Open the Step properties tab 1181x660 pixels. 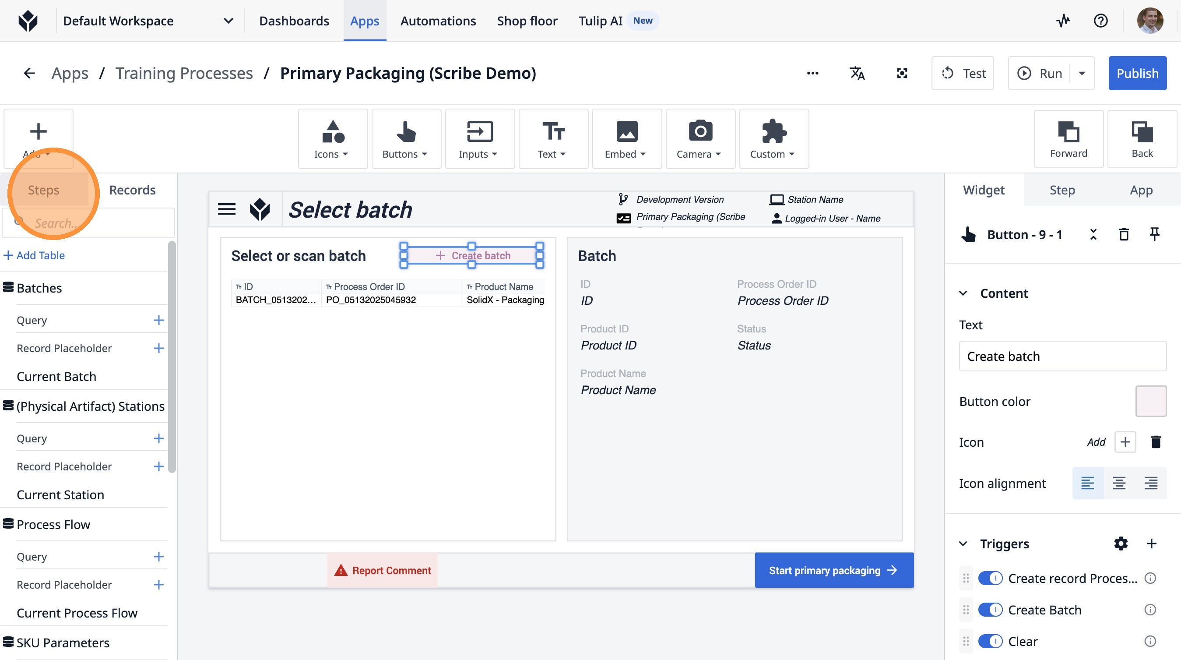(1062, 190)
